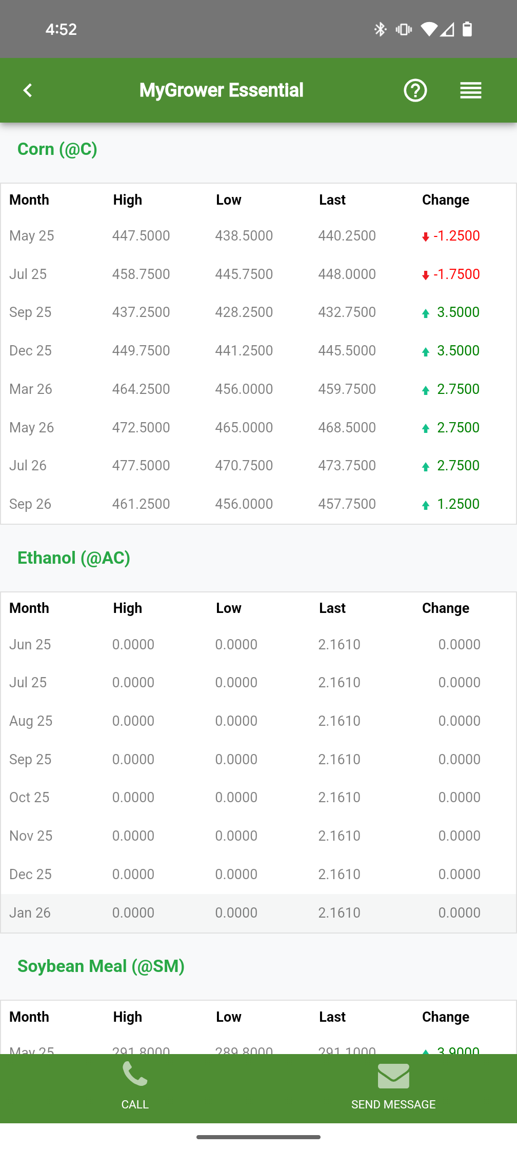Screen dimensions: 517x1151
Task: Select the Ethanol (@AC) section heading
Action: (74, 558)
